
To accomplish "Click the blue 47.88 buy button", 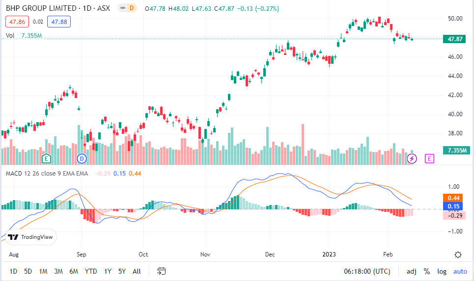I will click(58, 22).
